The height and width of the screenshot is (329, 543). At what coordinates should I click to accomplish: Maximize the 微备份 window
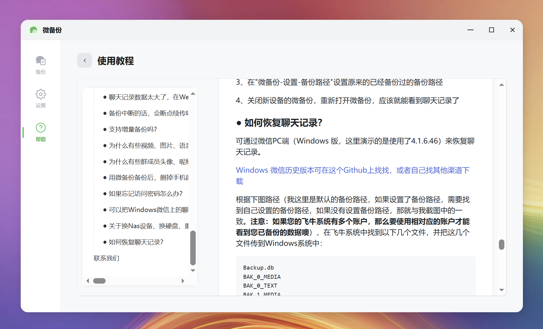tap(492, 30)
